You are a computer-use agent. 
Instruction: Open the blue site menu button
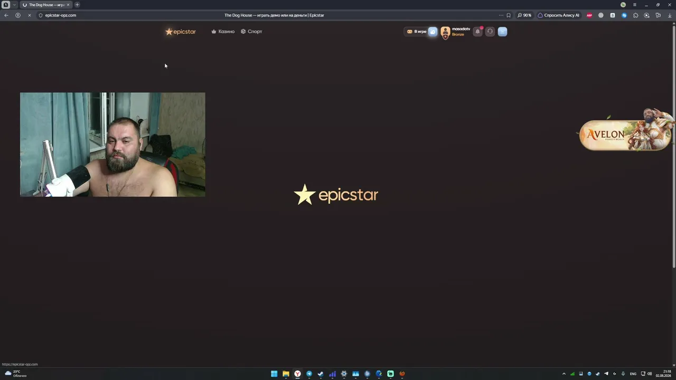click(502, 32)
